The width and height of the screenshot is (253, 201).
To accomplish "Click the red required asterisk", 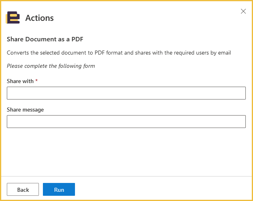I will [x=36, y=80].
